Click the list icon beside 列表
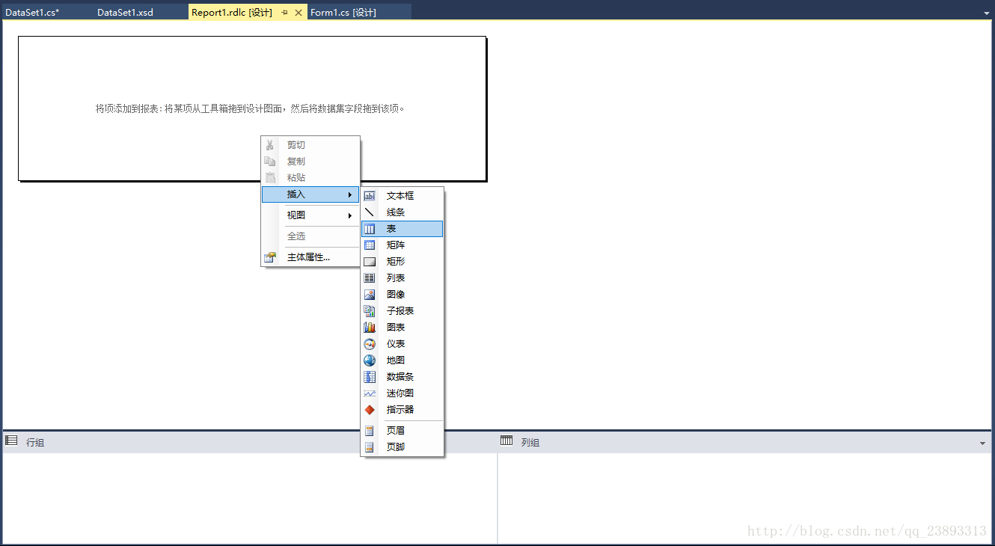Screen dimensions: 995x546 pos(370,278)
